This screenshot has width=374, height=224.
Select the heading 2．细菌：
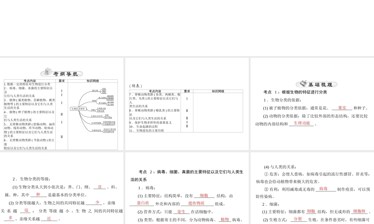click(271, 204)
